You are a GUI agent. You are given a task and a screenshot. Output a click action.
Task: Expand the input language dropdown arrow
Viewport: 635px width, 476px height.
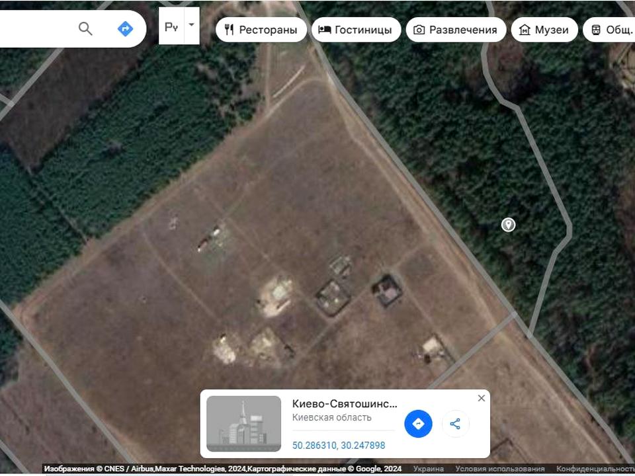click(192, 25)
